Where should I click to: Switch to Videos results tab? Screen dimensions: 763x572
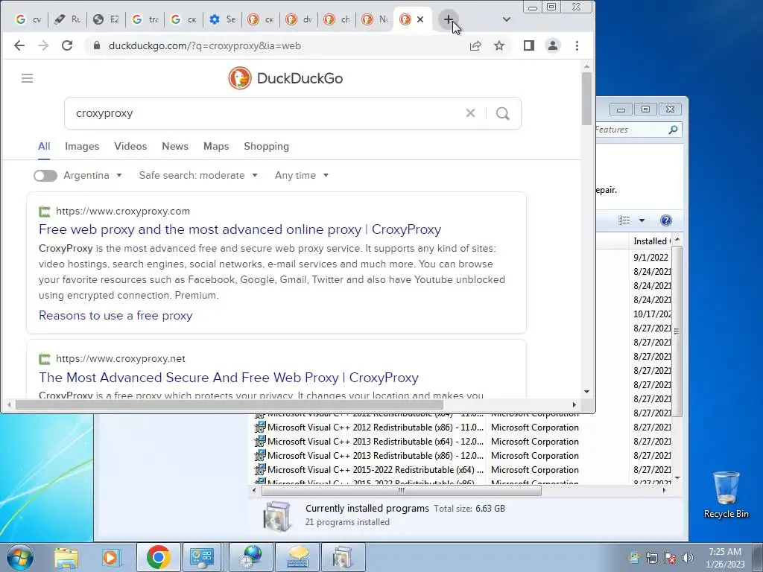click(x=130, y=147)
